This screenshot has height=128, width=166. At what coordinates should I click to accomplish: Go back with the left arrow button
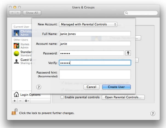[x=13, y=13]
